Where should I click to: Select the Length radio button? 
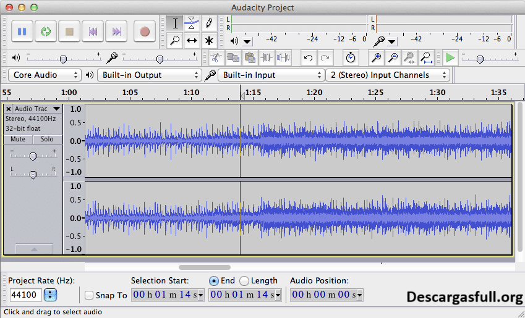click(x=244, y=281)
